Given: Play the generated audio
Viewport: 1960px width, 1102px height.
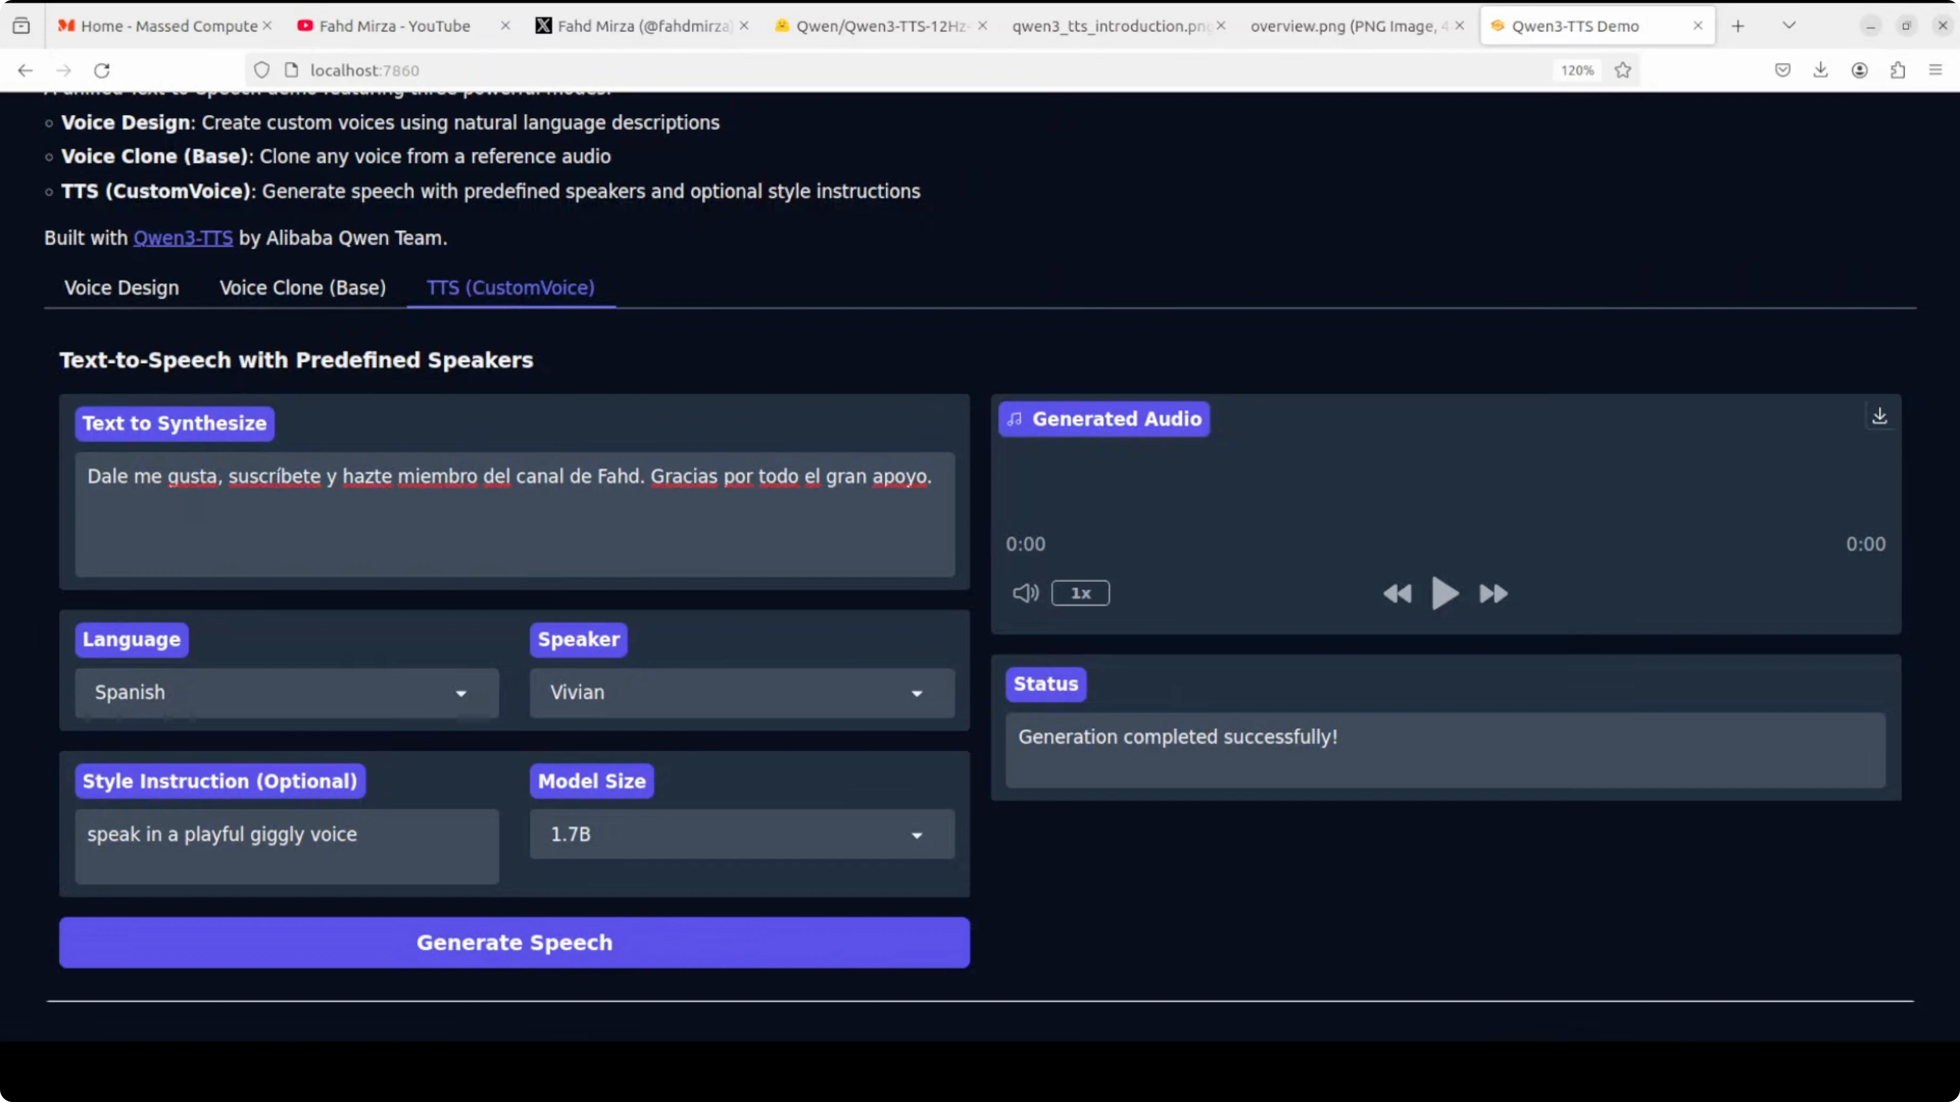Looking at the screenshot, I should click(1444, 593).
